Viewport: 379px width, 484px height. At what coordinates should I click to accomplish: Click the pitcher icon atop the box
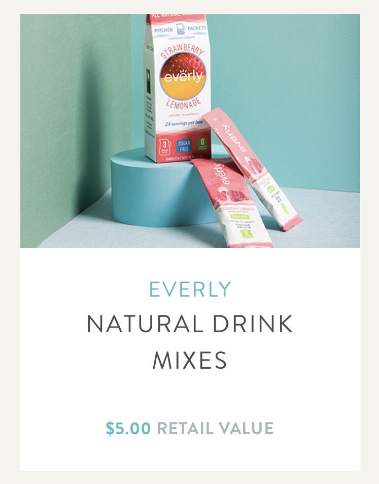[181, 29]
